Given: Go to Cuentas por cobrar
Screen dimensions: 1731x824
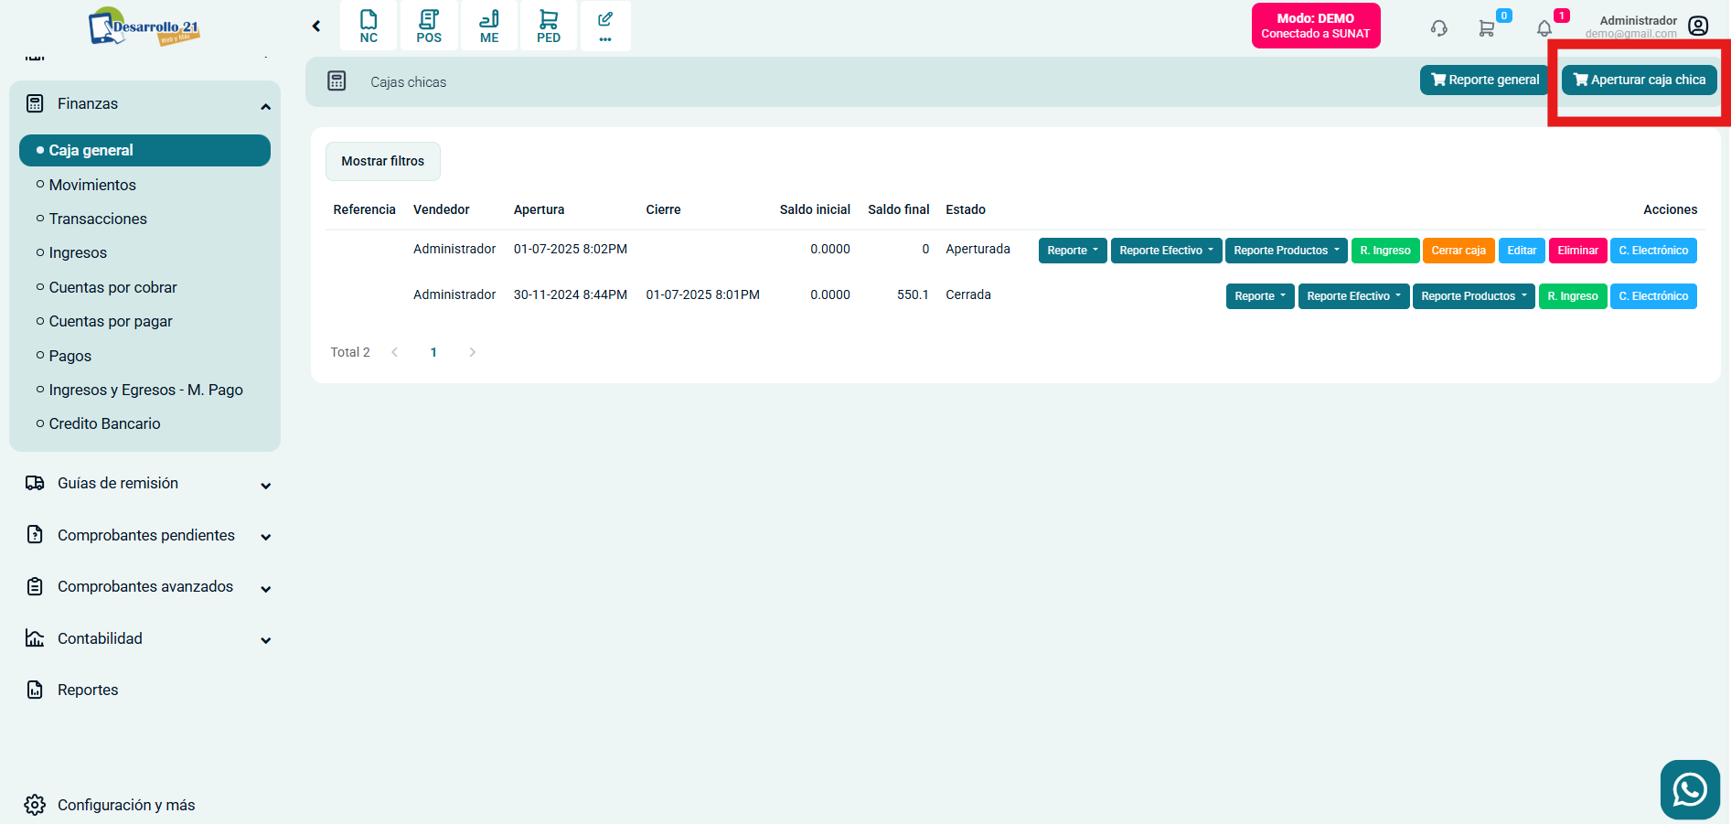Looking at the screenshot, I should click(112, 287).
